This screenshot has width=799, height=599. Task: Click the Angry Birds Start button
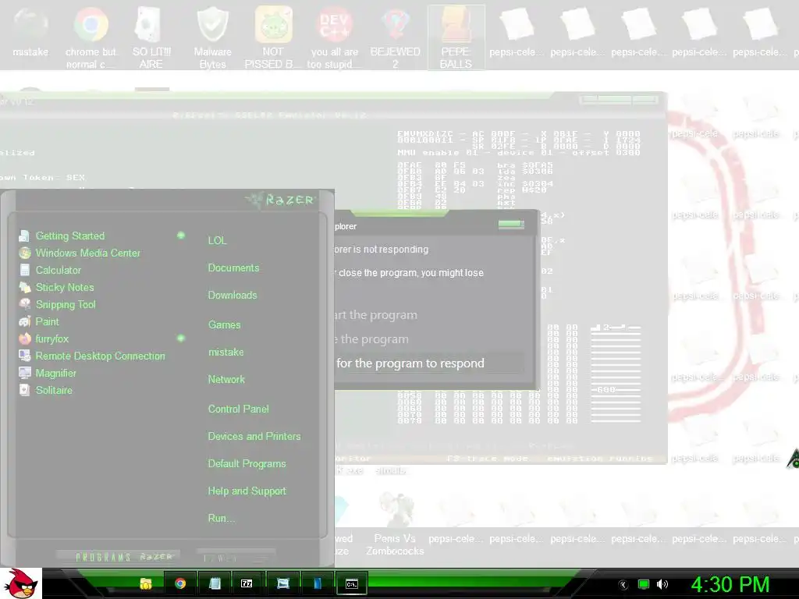[20, 583]
